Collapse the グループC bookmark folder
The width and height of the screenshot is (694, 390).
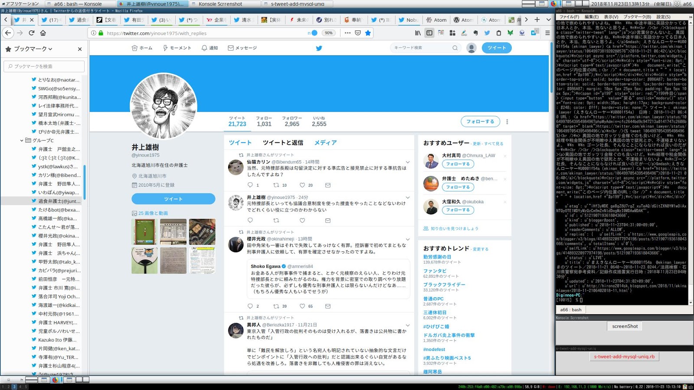(x=22, y=140)
